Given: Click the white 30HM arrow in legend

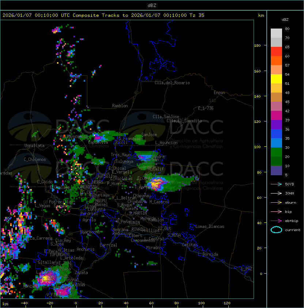Looking at the screenshot, I should [x=276, y=193].
